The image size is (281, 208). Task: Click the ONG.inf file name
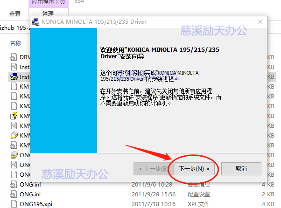(x=30, y=184)
